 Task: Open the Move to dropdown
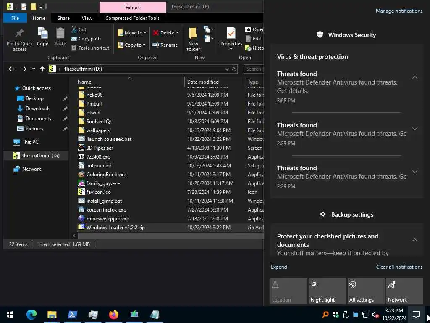point(132,33)
